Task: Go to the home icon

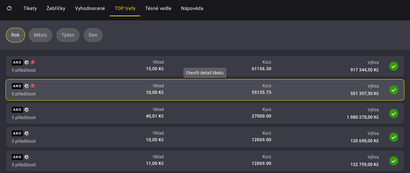Action: pyautogui.click(x=9, y=8)
